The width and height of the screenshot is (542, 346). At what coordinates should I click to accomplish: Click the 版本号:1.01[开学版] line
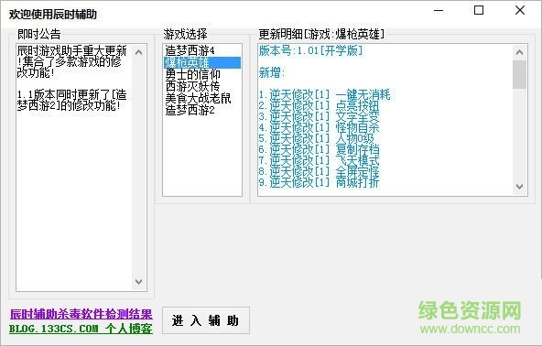pos(310,51)
